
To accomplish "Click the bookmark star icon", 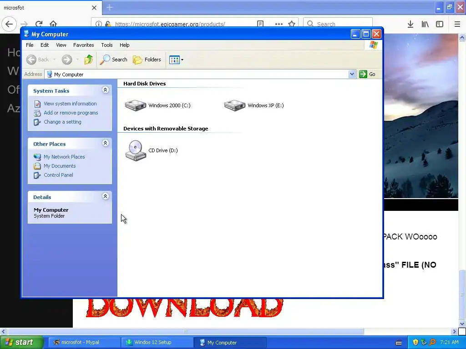I will tap(292, 24).
